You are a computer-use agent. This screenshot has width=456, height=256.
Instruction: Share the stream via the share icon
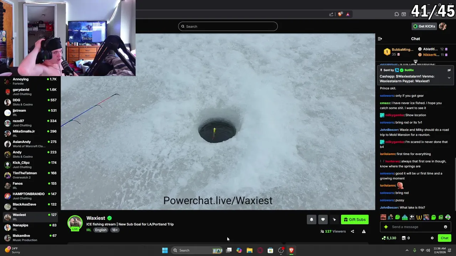pyautogui.click(x=352, y=231)
